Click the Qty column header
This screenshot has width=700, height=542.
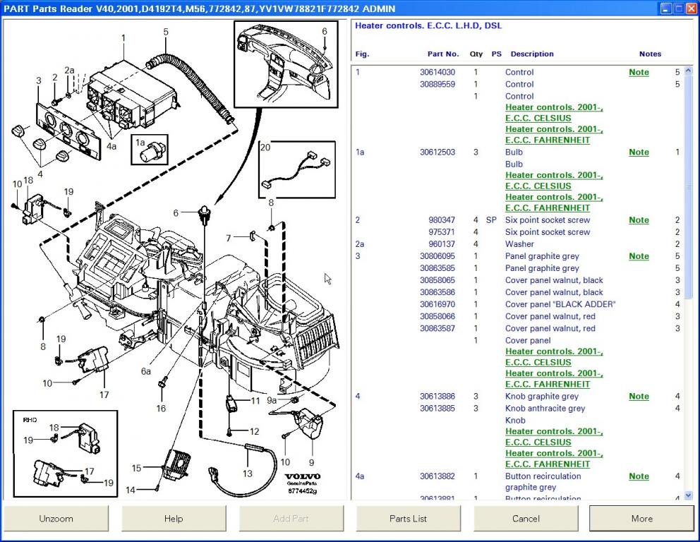point(476,54)
